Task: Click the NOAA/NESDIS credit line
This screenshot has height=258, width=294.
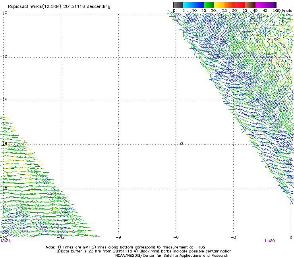Action: click(x=172, y=256)
